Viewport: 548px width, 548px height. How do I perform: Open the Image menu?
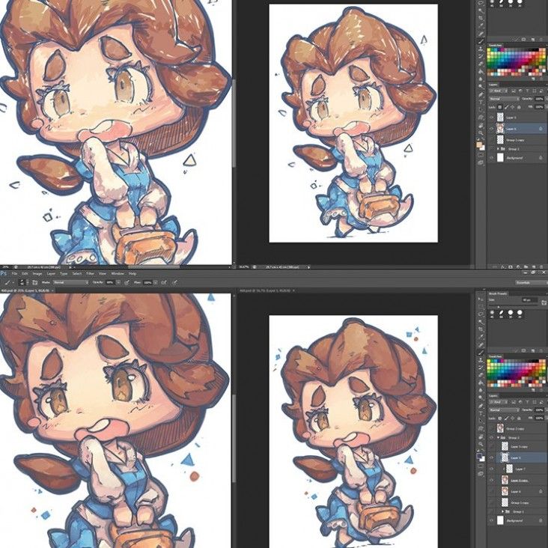pyautogui.click(x=37, y=274)
